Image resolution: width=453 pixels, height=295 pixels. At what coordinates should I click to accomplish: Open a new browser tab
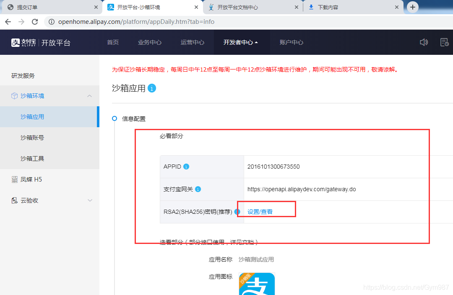(x=413, y=7)
